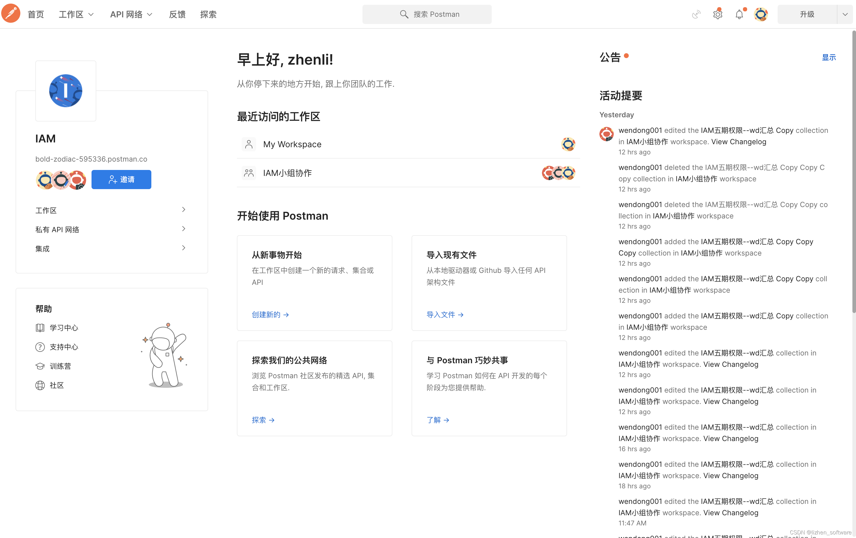Click the Support Center question mark icon
Screen dimensions: 856x538
40,347
